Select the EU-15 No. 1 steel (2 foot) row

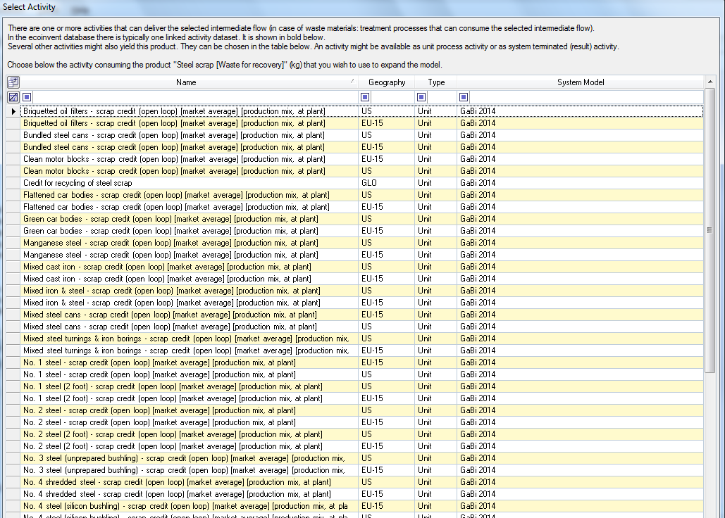tap(355, 399)
